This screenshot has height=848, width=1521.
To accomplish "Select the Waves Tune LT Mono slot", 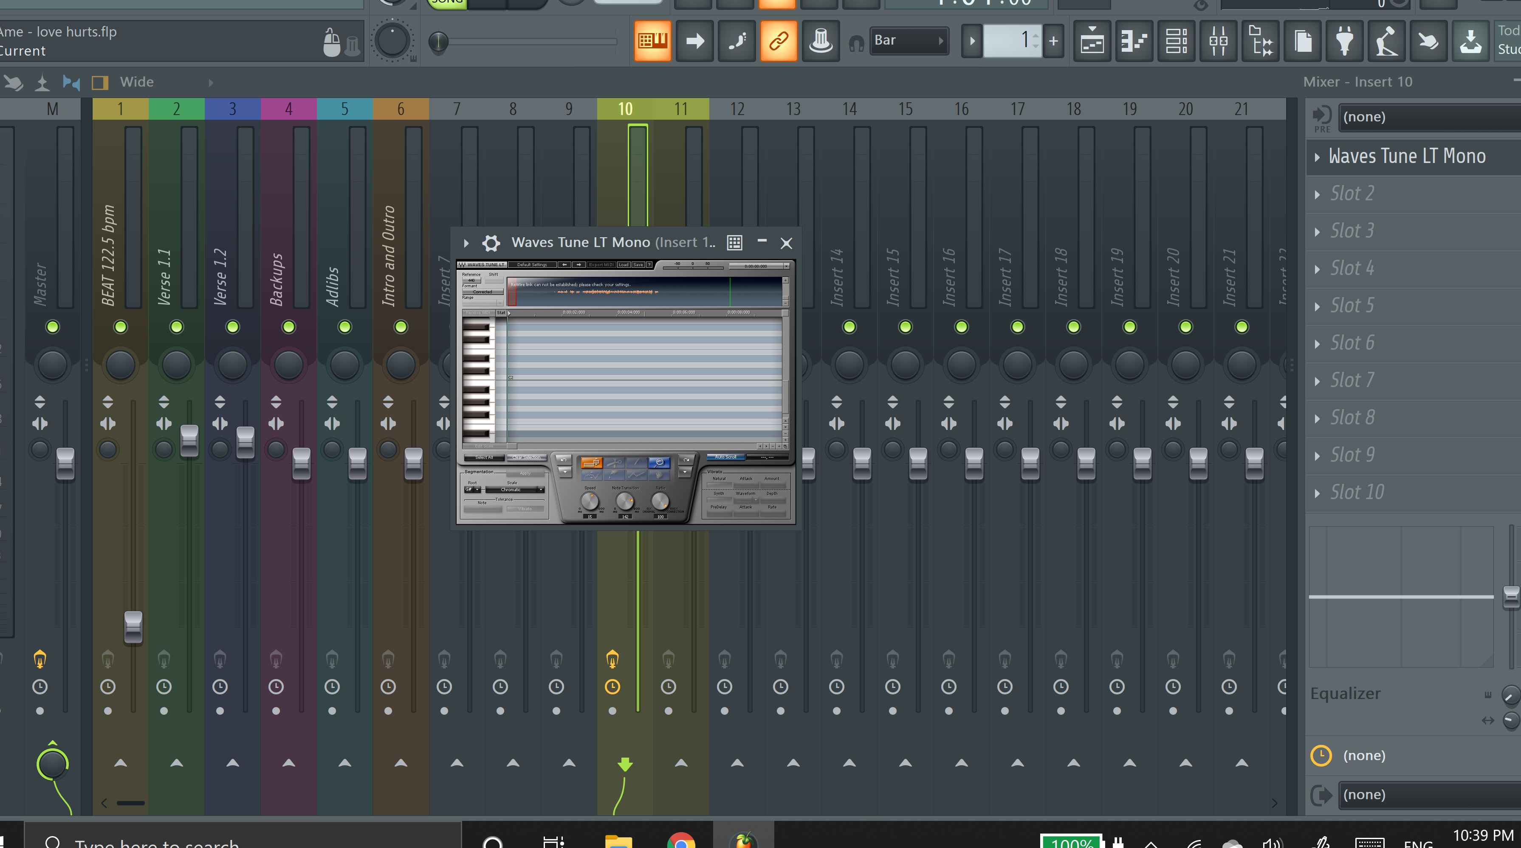I will 1406,156.
